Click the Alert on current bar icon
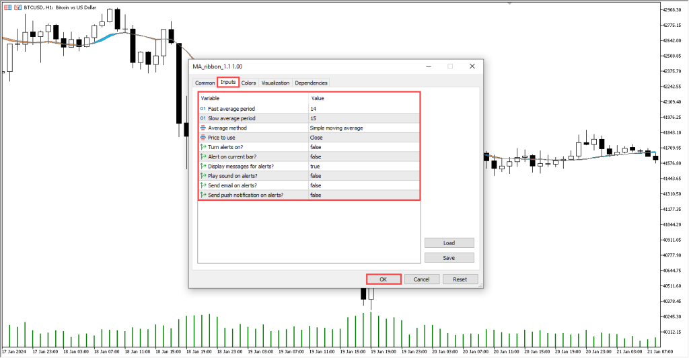This screenshot has height=358, width=689. tap(203, 156)
